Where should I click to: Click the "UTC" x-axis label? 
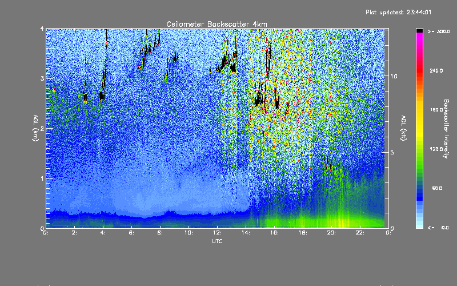point(217,241)
